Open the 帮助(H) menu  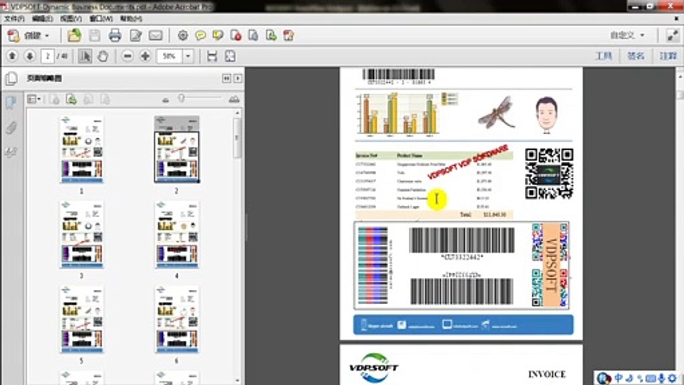tap(131, 18)
